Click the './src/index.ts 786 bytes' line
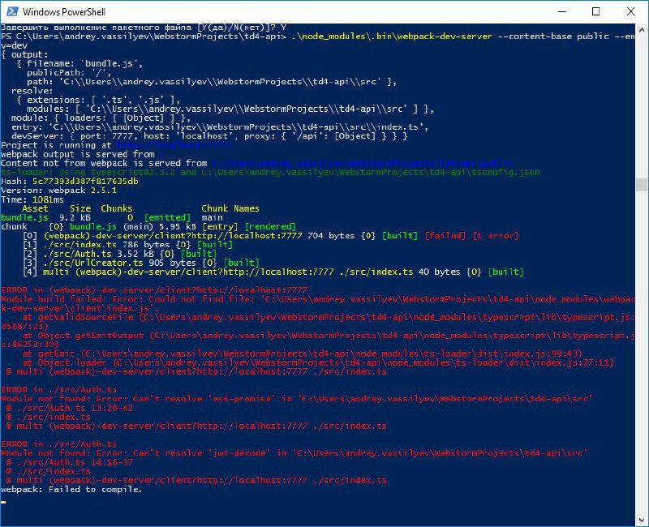Image resolution: width=649 pixels, height=527 pixels. (x=127, y=245)
